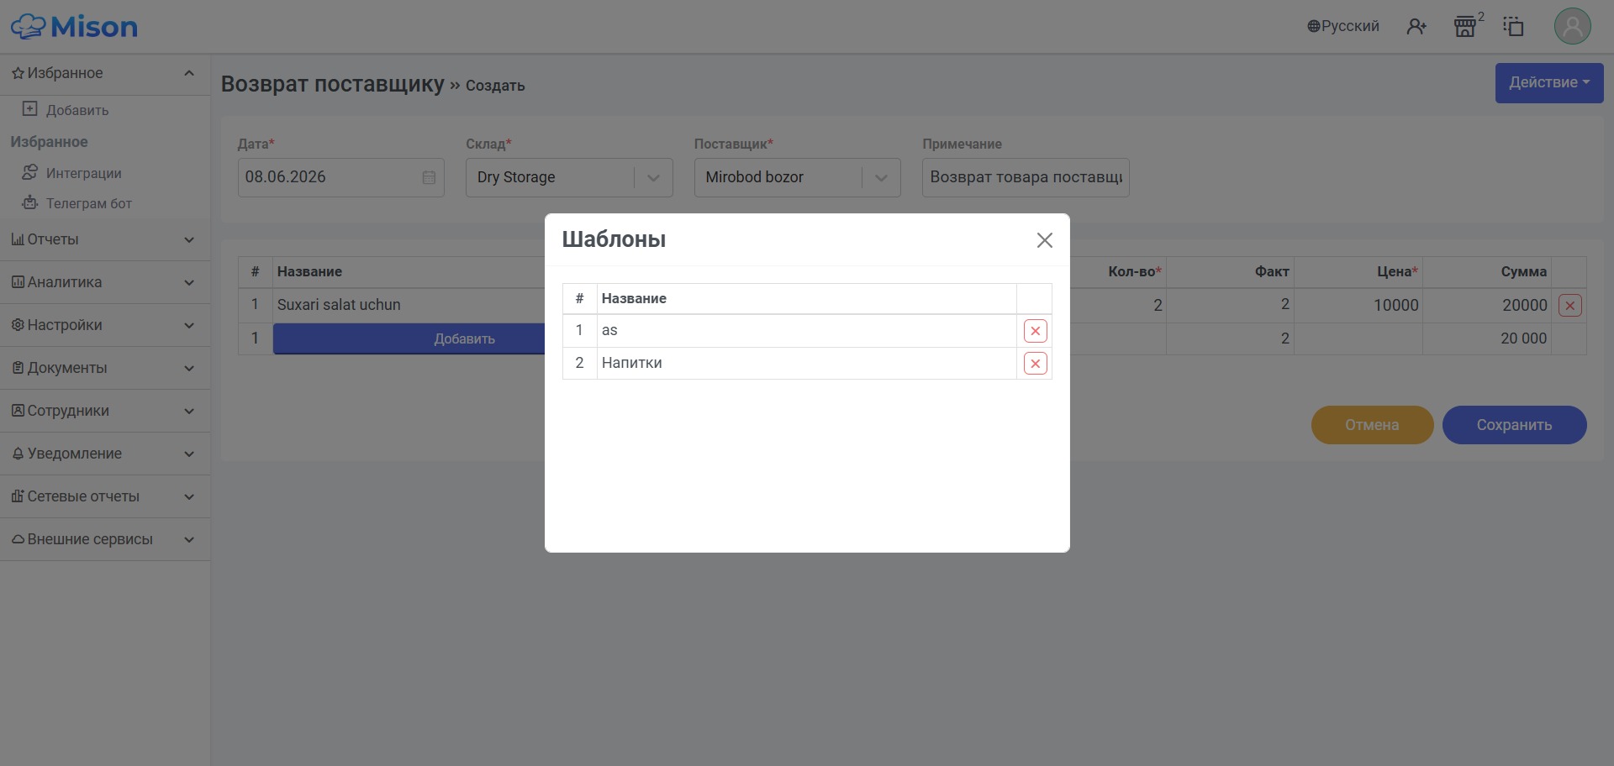Viewport: 1614px width, 766px height.
Task: Click the Сумма value 20000 in product row
Action: (1524, 305)
